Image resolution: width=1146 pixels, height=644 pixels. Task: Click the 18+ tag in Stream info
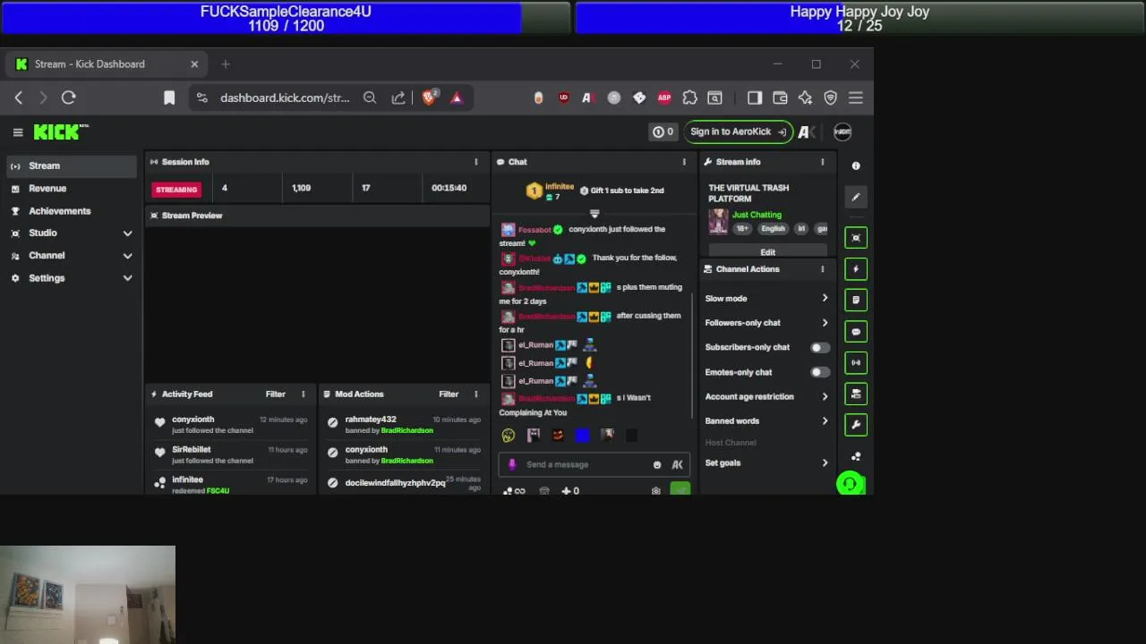(742, 229)
